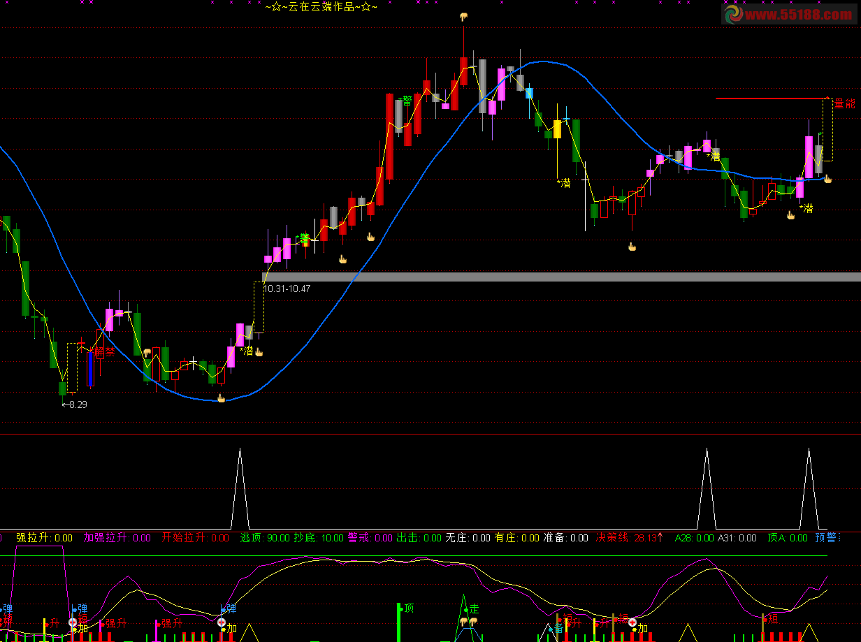The image size is (861, 642).
Task: Click the A28: 0.00 indicator readout
Action: (694, 538)
